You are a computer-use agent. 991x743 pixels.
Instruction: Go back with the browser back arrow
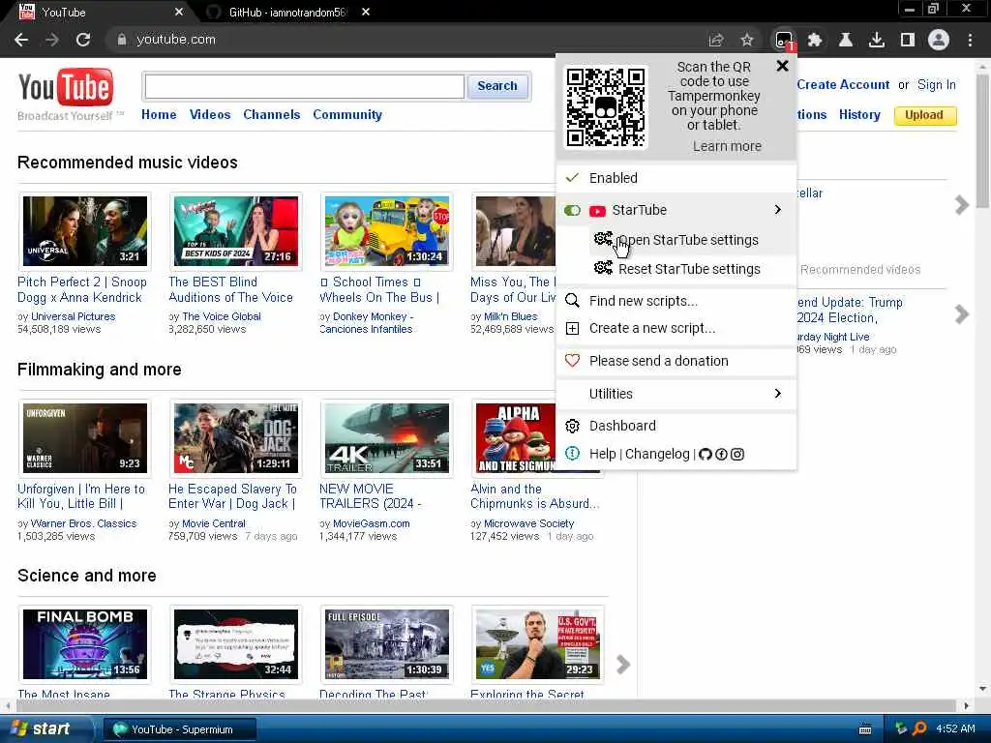[21, 40]
